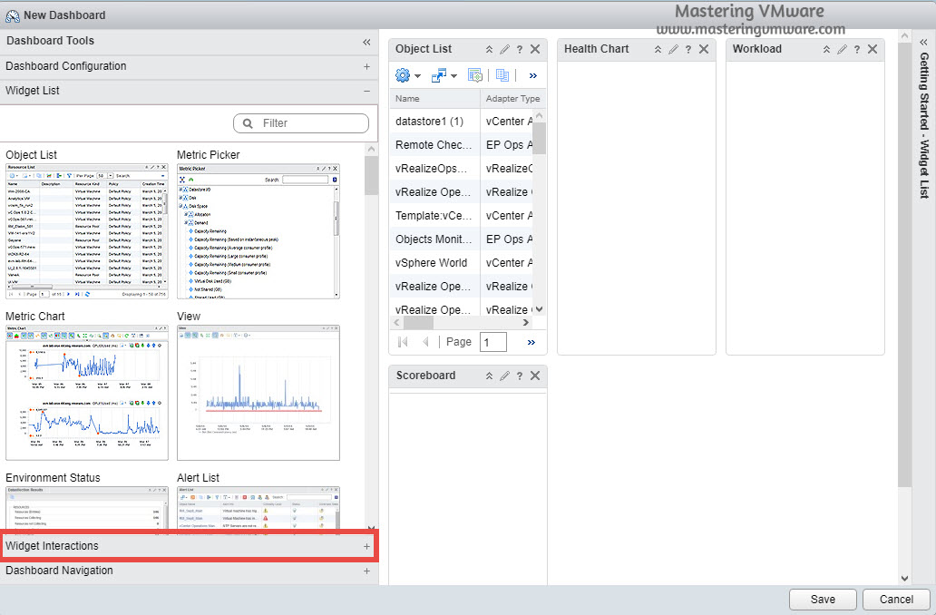
Task: Click the Page number field in Object List
Action: (x=493, y=342)
